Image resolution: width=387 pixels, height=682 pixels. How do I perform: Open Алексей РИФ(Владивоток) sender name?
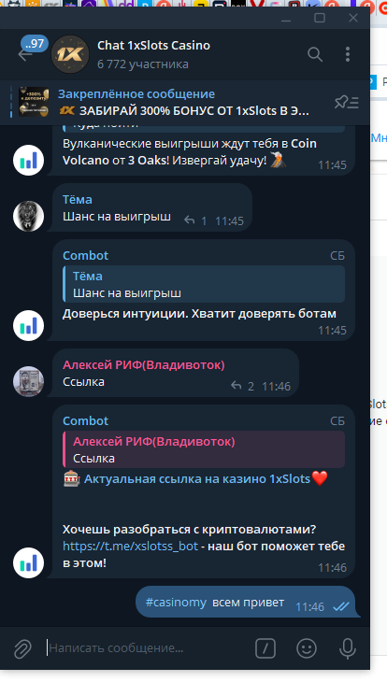click(x=144, y=365)
